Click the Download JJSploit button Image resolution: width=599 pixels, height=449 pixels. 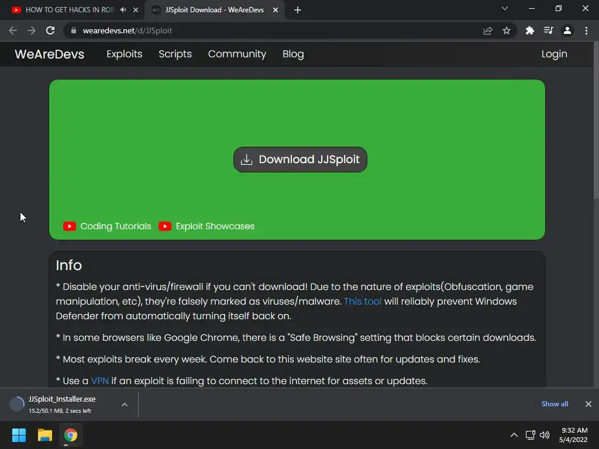point(300,160)
